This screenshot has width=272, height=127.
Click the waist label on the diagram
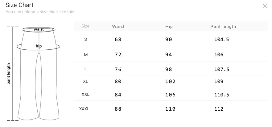pos(39,29)
